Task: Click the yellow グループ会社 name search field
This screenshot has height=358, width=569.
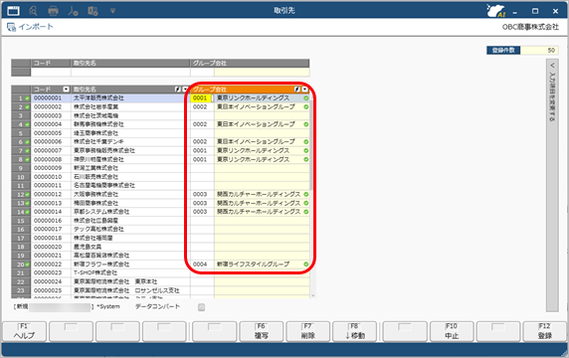Action: click(262, 73)
